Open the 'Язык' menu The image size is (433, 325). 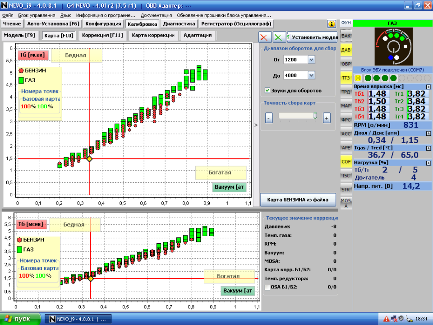coord(66,15)
